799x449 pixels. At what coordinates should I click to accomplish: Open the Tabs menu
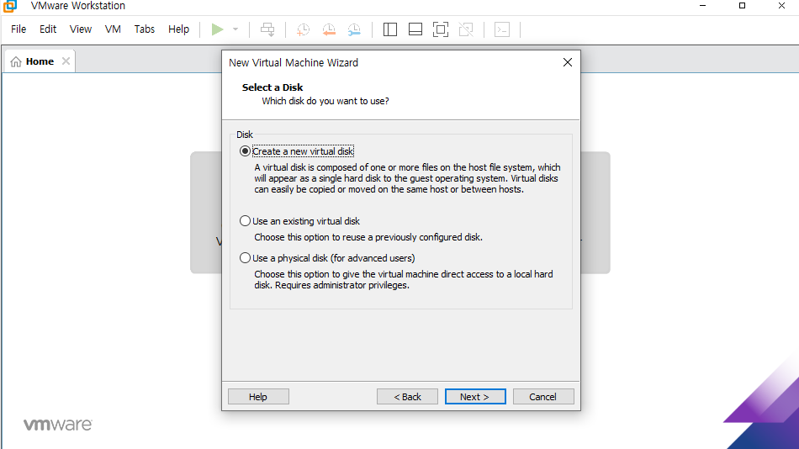click(x=144, y=29)
